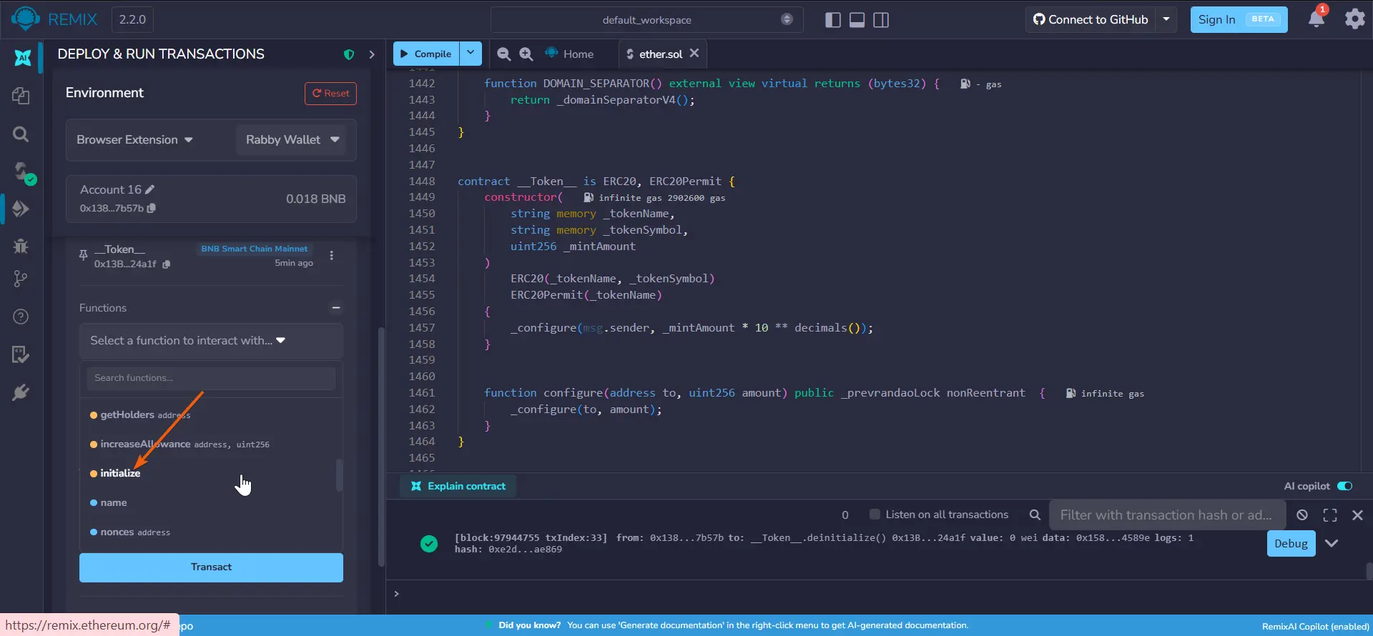Click the Search functions input field
Viewport: 1373px width, 636px height.
click(211, 378)
